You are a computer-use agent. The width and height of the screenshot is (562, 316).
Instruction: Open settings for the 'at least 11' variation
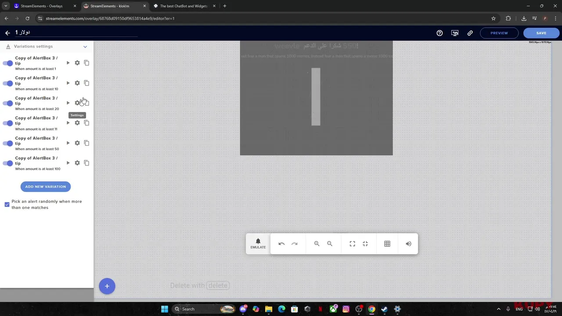click(77, 123)
